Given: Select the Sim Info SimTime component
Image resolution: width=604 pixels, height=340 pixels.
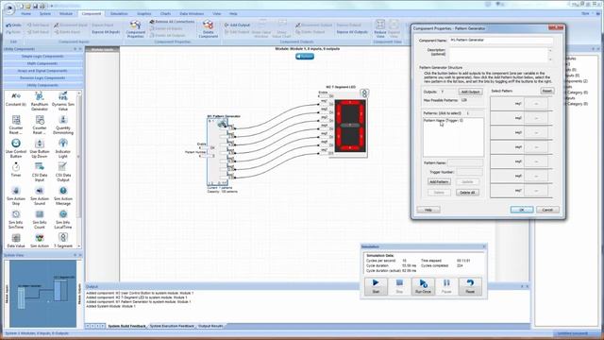Looking at the screenshot, I should click(16, 219).
